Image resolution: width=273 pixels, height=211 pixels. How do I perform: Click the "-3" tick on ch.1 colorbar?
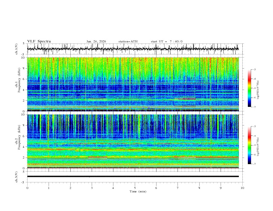tap(254, 69)
